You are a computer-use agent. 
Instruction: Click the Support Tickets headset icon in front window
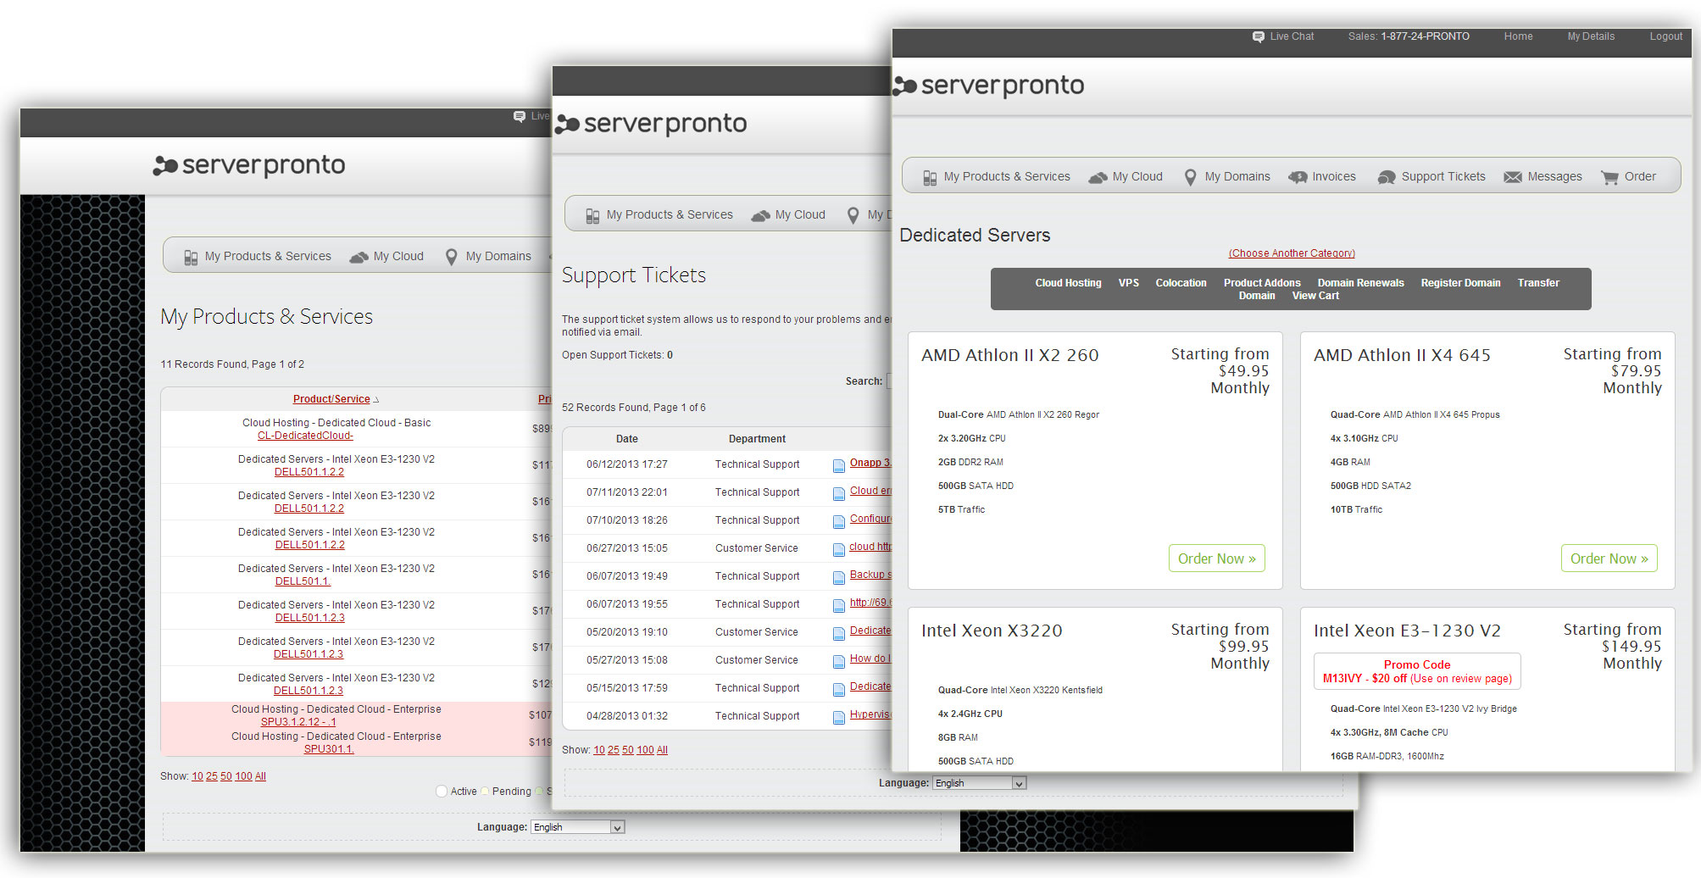pos(1387,177)
